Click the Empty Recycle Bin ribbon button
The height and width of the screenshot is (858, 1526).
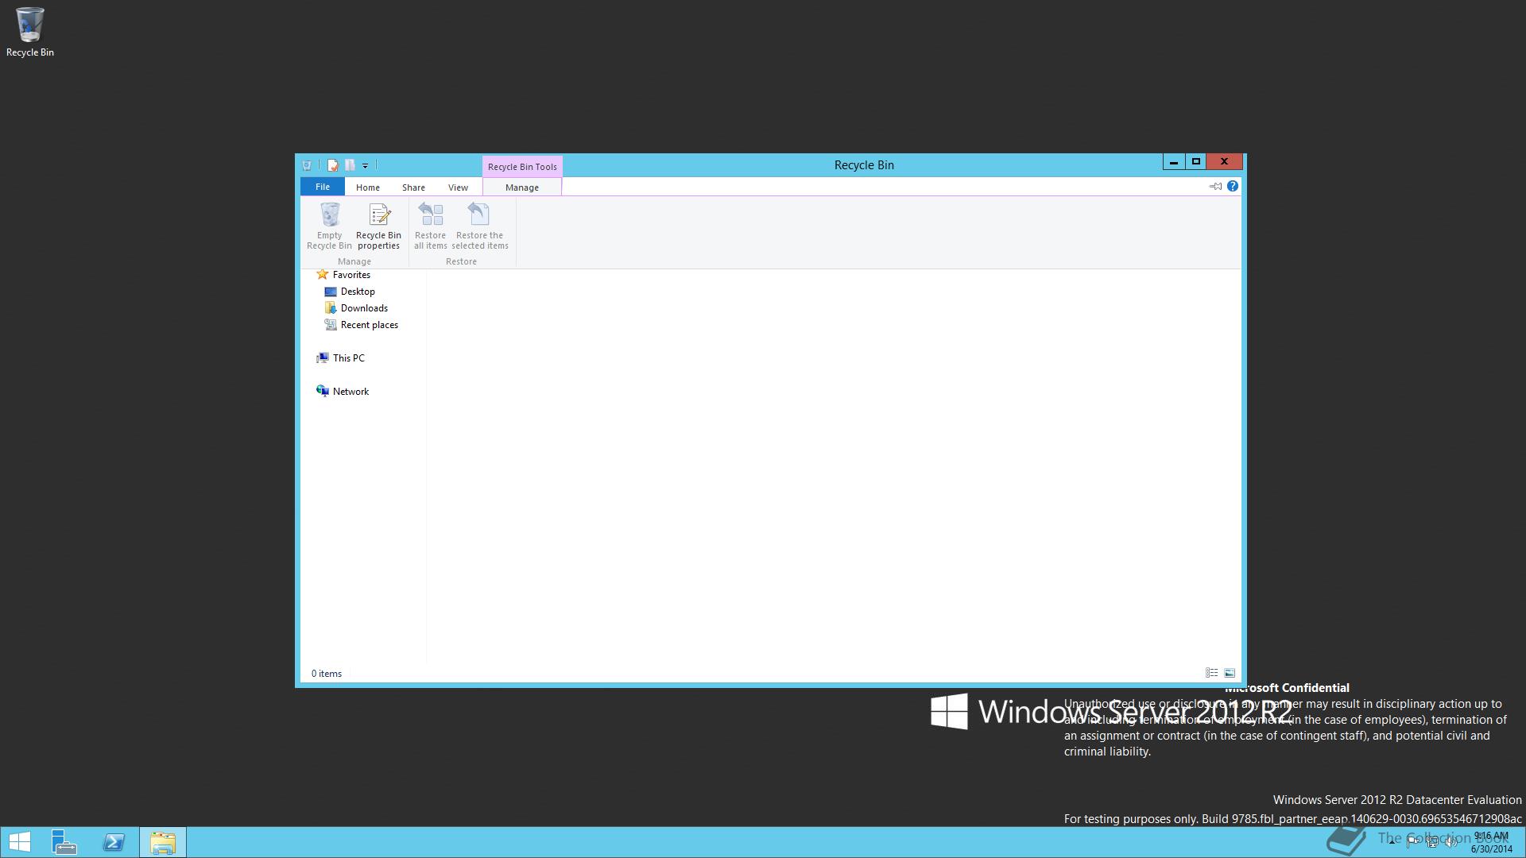(329, 226)
